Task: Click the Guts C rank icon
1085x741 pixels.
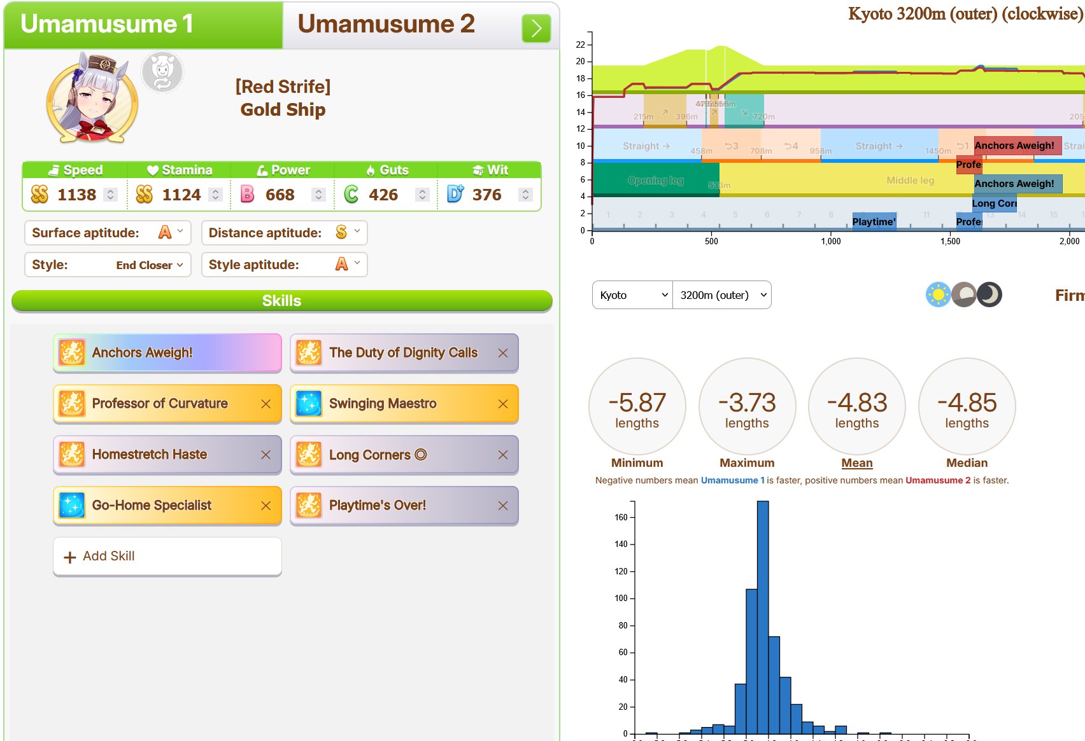Action: click(x=351, y=195)
